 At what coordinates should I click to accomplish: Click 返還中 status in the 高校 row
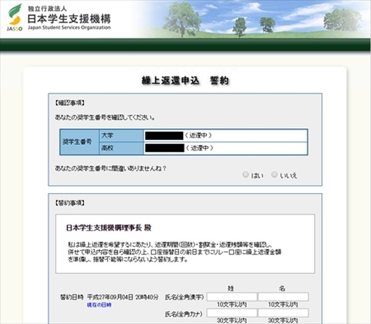pyautogui.click(x=200, y=148)
